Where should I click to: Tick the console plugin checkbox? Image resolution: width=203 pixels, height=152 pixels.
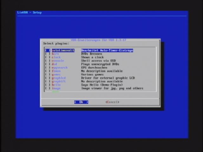48,61
